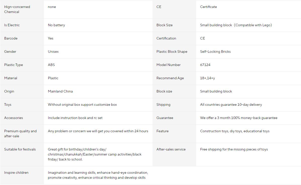Click the '18+,14+y' age value
This screenshot has height=185, width=301.
[207, 78]
